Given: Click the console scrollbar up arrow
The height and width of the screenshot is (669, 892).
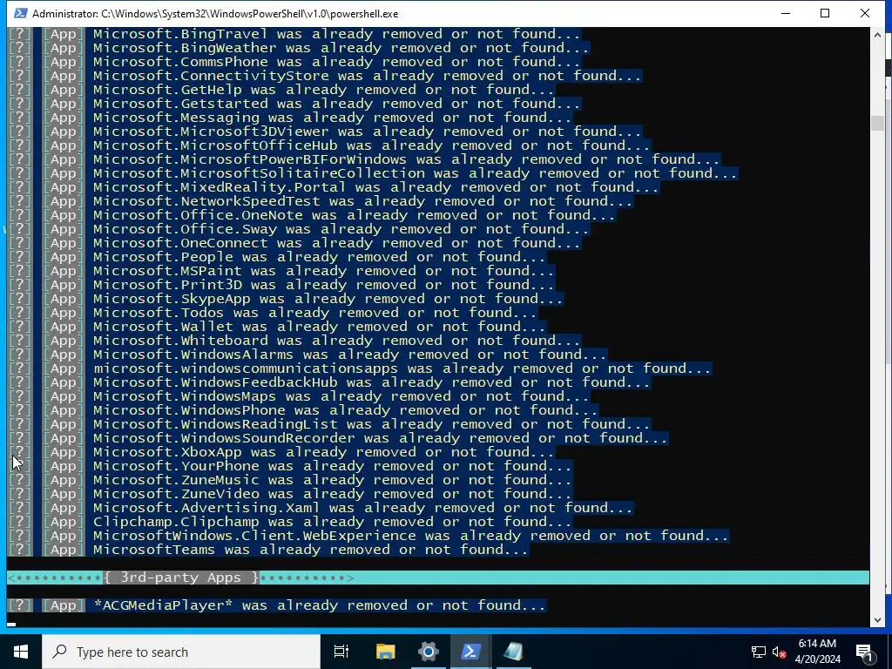Looking at the screenshot, I should [877, 35].
